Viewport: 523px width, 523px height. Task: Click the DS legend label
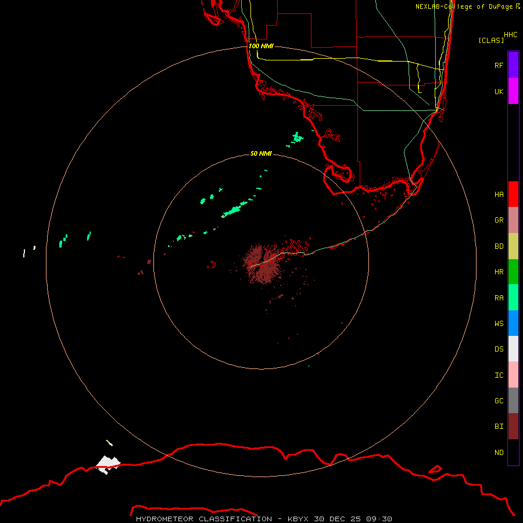(499, 349)
